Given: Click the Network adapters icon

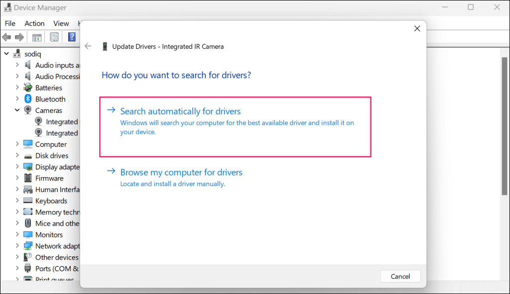Looking at the screenshot, I should (x=28, y=246).
